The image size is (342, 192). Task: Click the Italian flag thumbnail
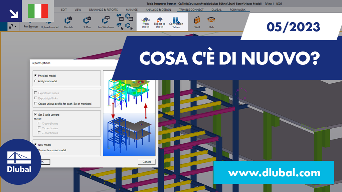pos(38,10)
